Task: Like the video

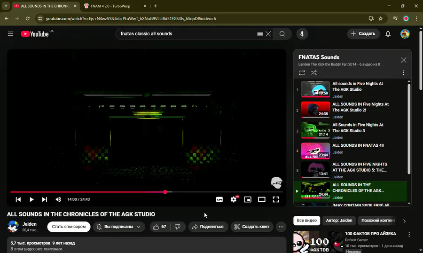Action: [x=160, y=227]
